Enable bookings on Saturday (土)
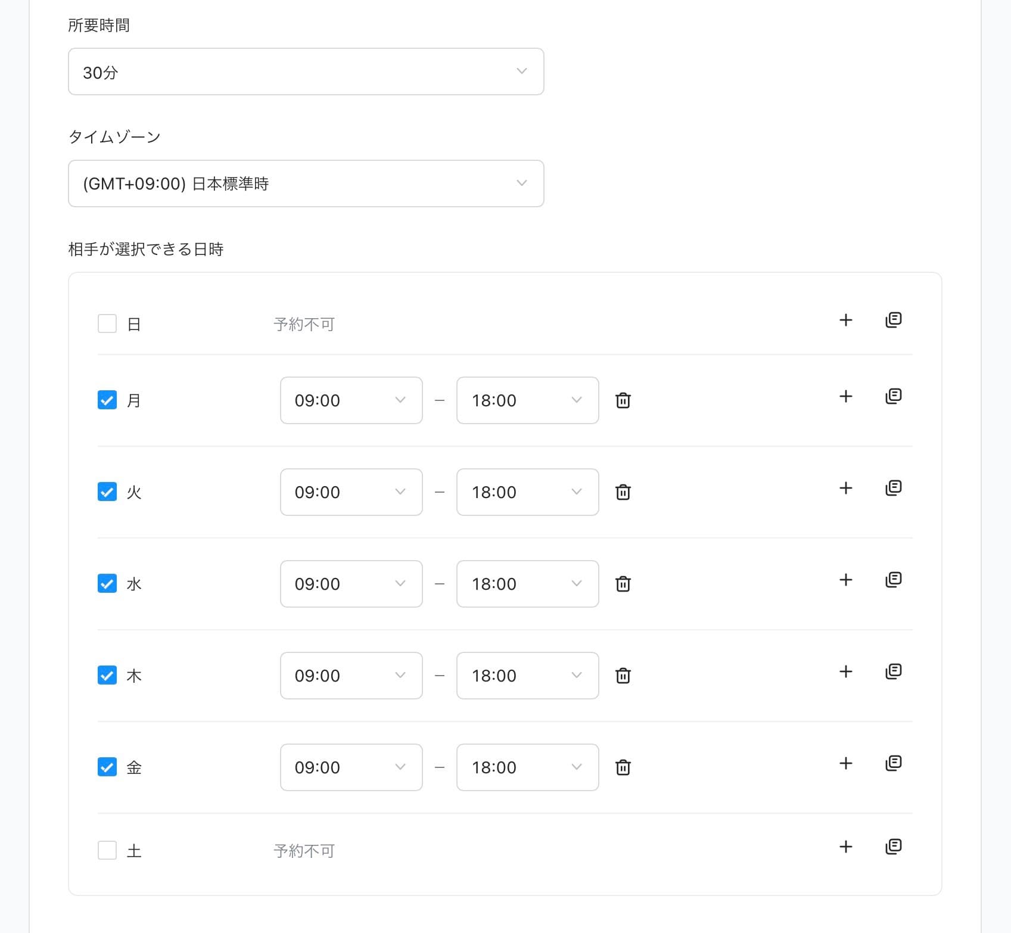Image resolution: width=1011 pixels, height=933 pixels. 107,851
